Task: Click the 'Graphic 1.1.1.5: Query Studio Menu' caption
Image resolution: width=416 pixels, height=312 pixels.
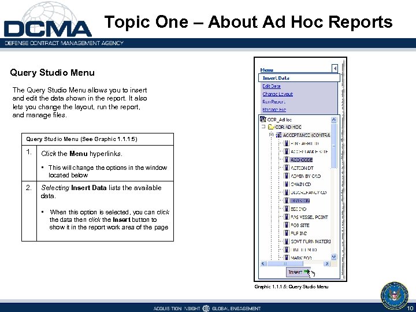Action: click(291, 287)
